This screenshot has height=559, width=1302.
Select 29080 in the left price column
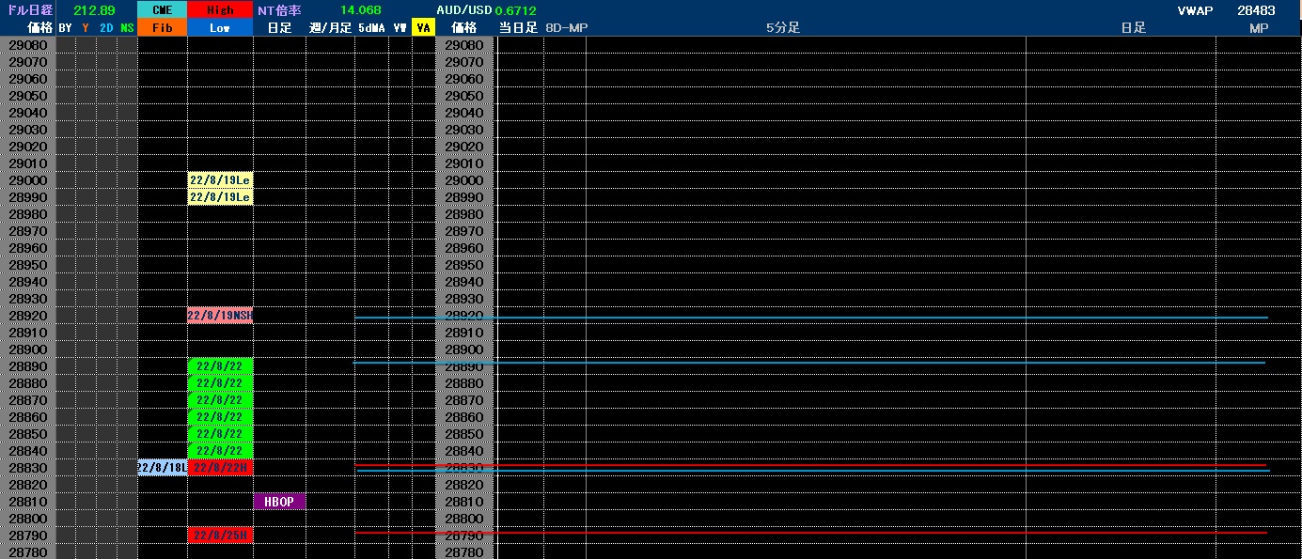(x=28, y=45)
